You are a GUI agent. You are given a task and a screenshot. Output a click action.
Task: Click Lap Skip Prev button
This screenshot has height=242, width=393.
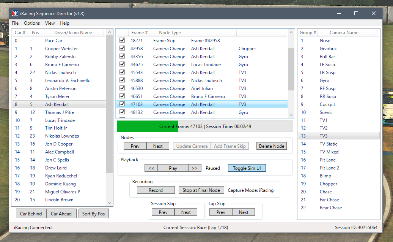(221, 212)
